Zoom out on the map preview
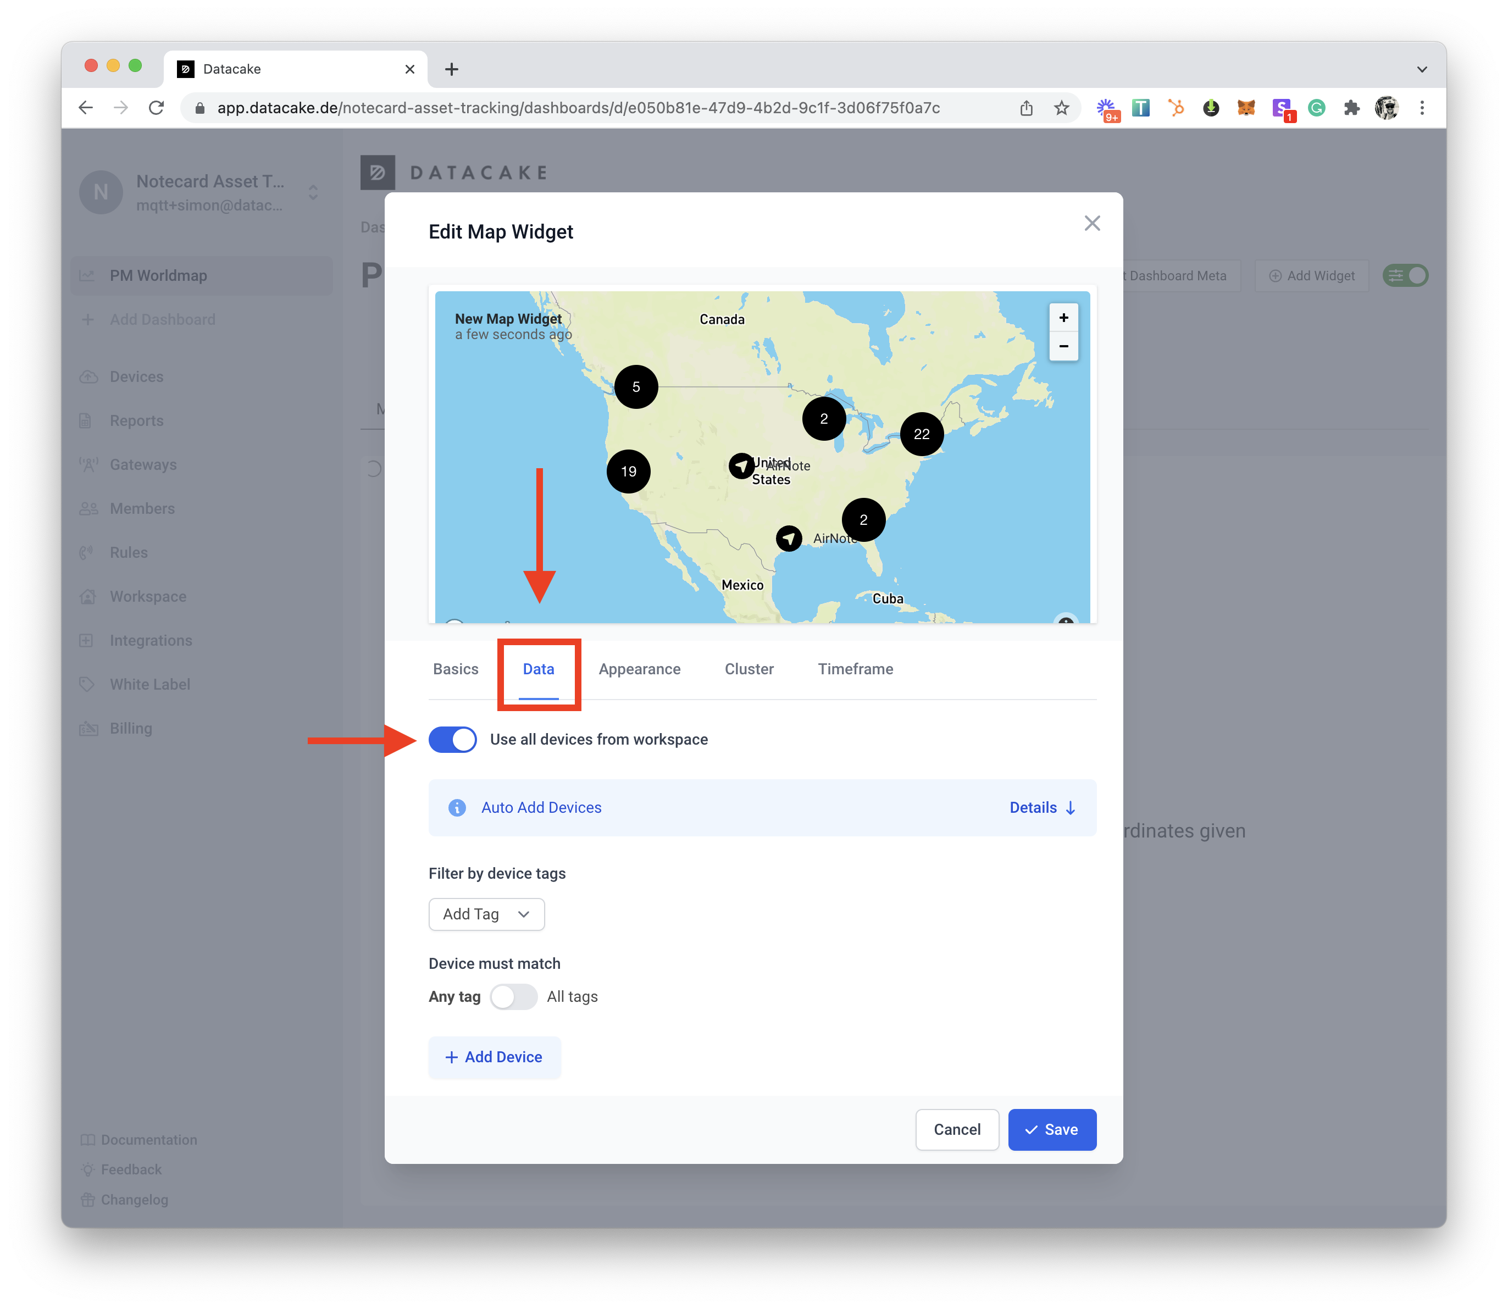1508x1309 pixels. (x=1063, y=346)
